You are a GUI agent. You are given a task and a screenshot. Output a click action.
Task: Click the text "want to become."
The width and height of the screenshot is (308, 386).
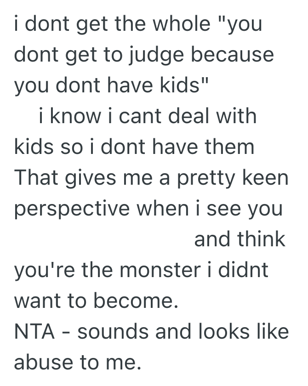coord(96,301)
